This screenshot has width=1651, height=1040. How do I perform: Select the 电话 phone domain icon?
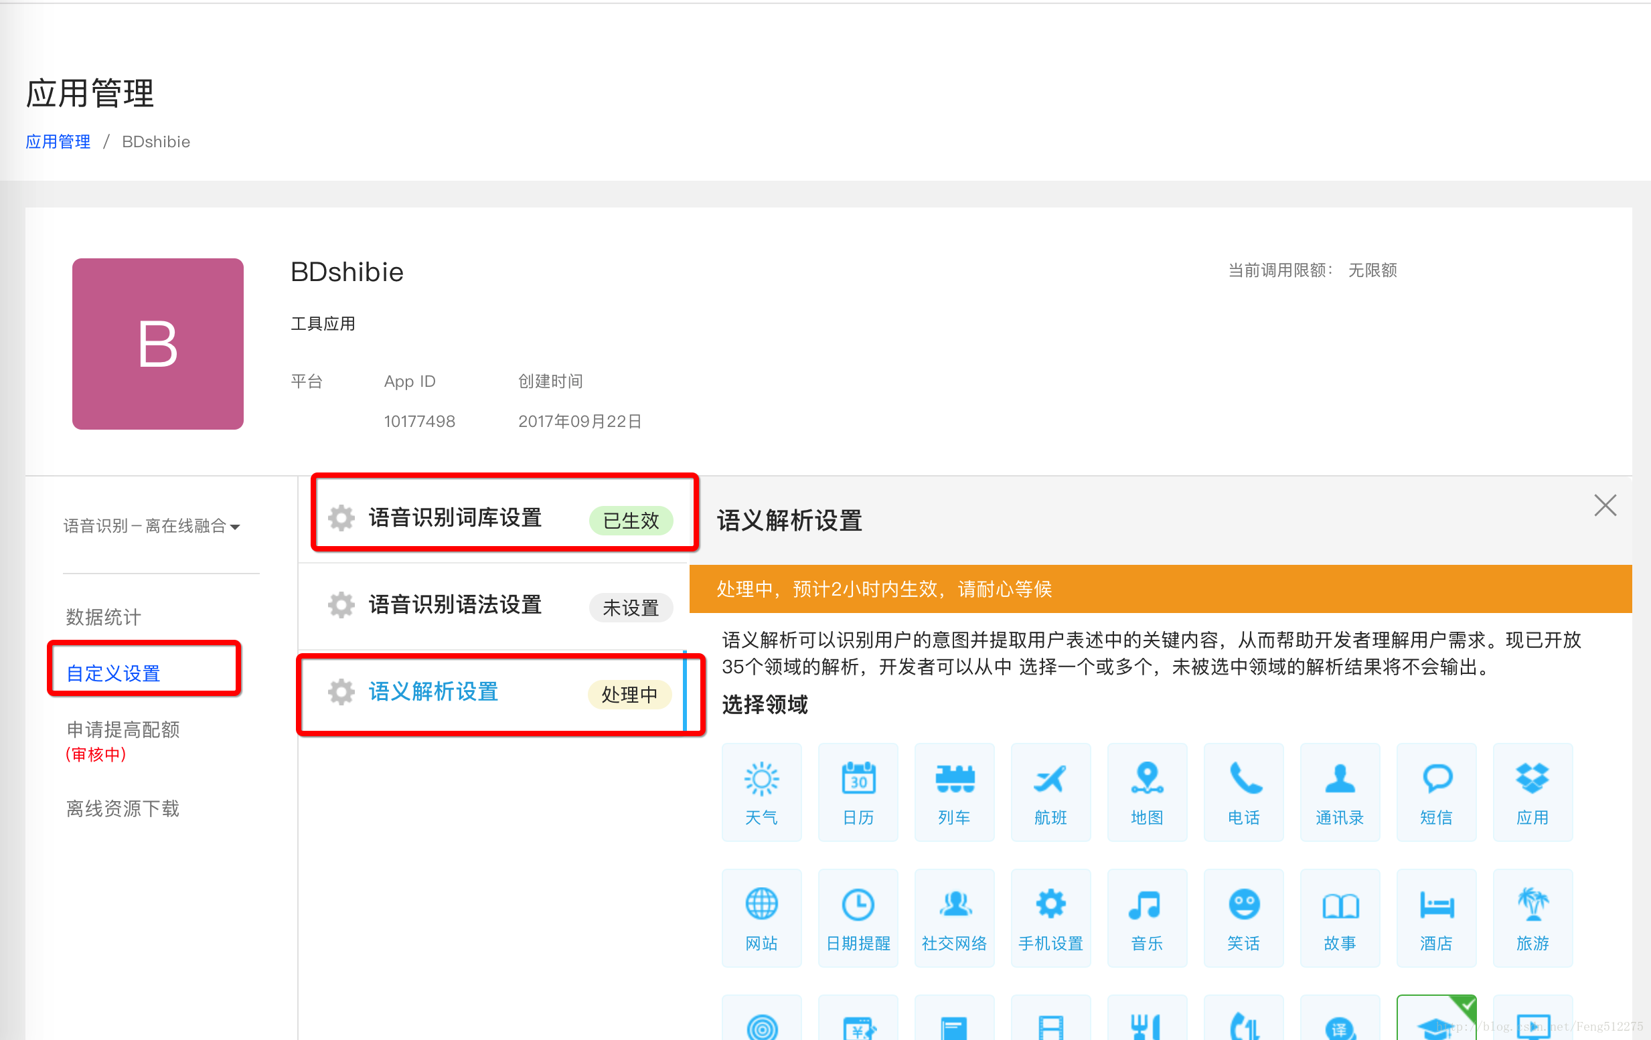(x=1244, y=792)
